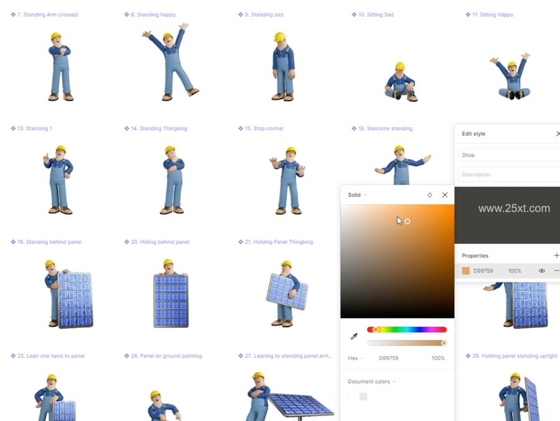Click the Leaning to standing panel figure
Viewport: 560px width, 421px height.
pyautogui.click(x=289, y=396)
